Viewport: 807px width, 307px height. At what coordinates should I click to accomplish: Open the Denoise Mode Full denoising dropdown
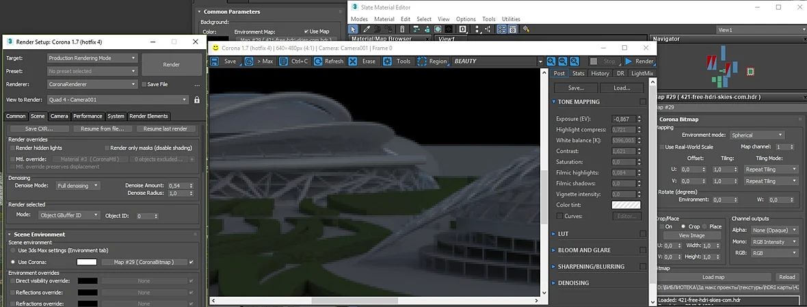[x=78, y=186]
